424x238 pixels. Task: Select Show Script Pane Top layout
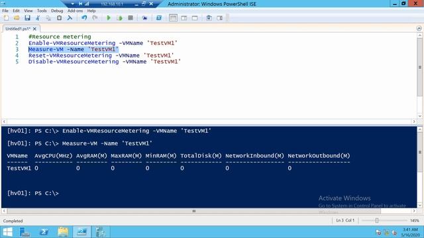(173, 18)
